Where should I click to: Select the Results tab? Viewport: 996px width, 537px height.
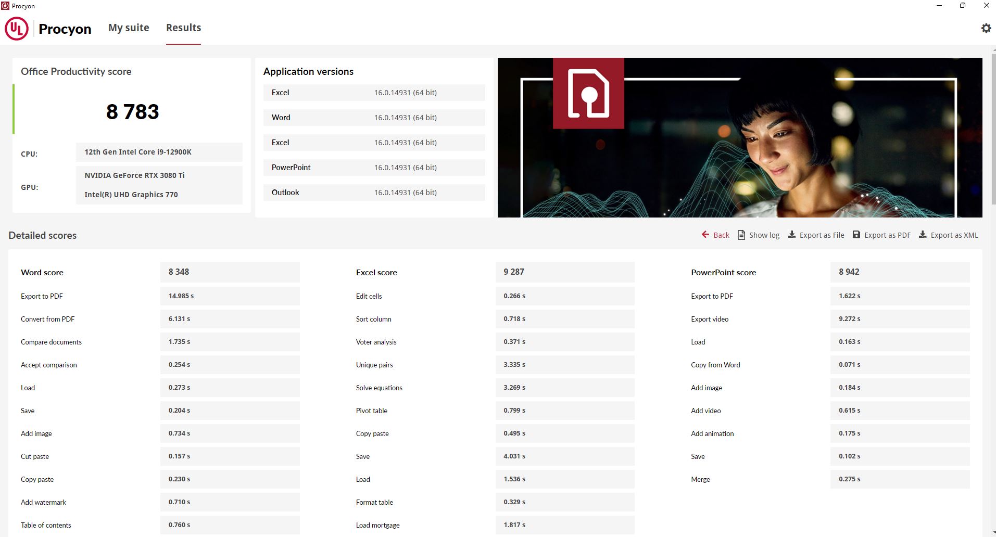[x=183, y=28]
